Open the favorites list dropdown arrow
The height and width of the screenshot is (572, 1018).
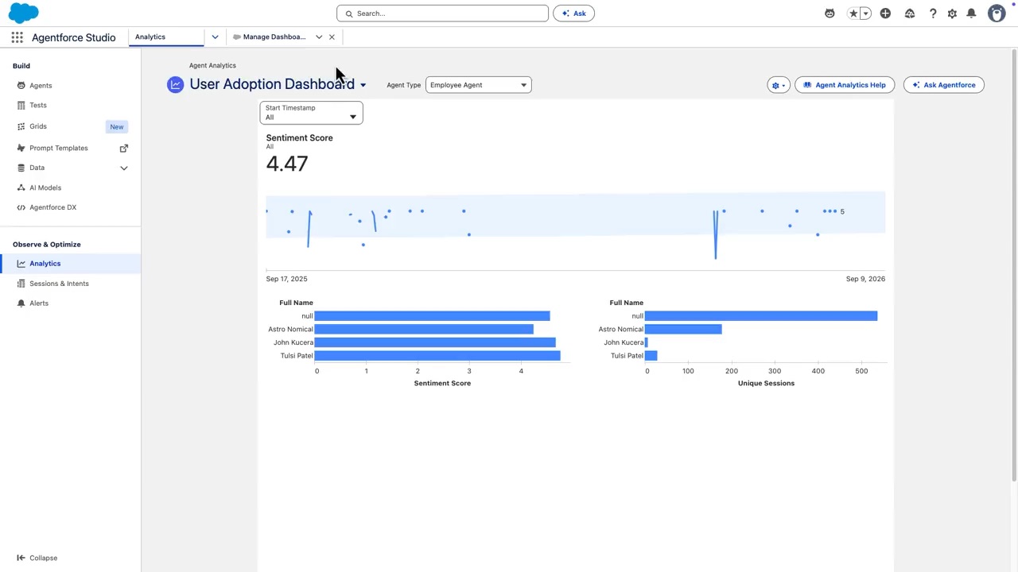click(x=865, y=14)
